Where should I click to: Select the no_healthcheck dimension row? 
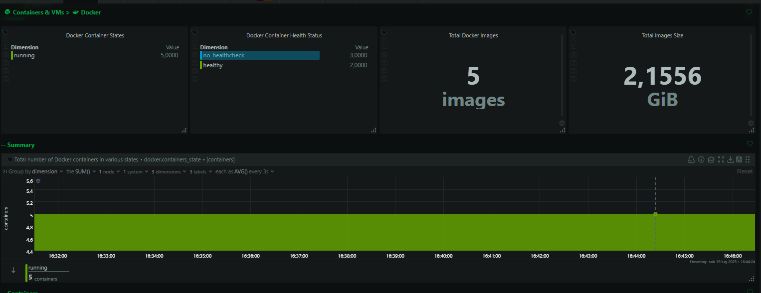coord(284,55)
